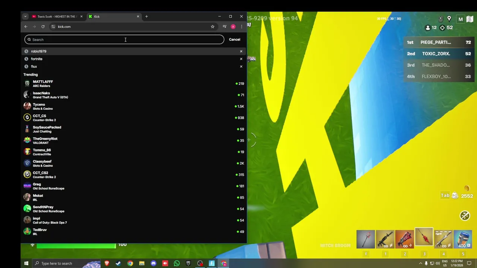Remove fortnite from recent searches
The width and height of the screenshot is (477, 268).
pos(241,59)
